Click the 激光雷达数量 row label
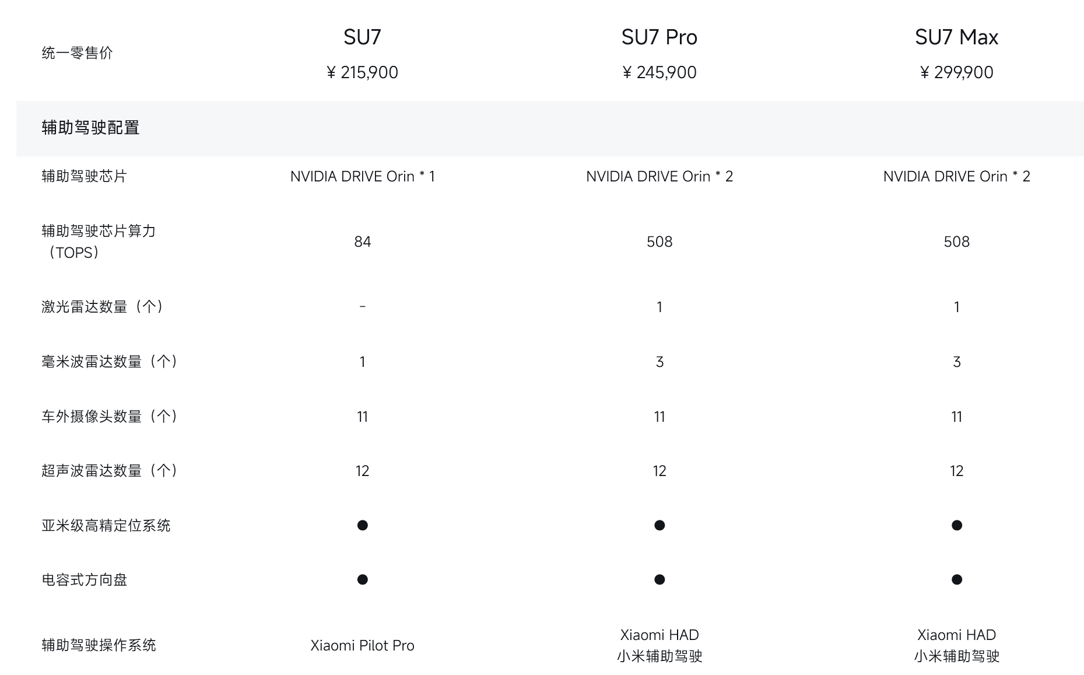 (x=102, y=307)
